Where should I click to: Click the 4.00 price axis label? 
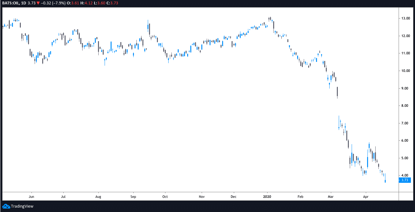click(x=405, y=176)
